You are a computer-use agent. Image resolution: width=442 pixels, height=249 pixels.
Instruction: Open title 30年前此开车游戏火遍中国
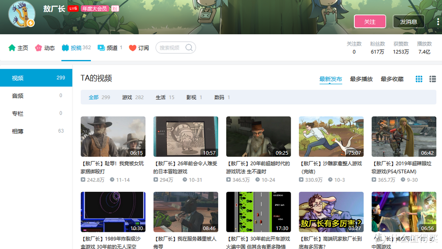[258, 242]
